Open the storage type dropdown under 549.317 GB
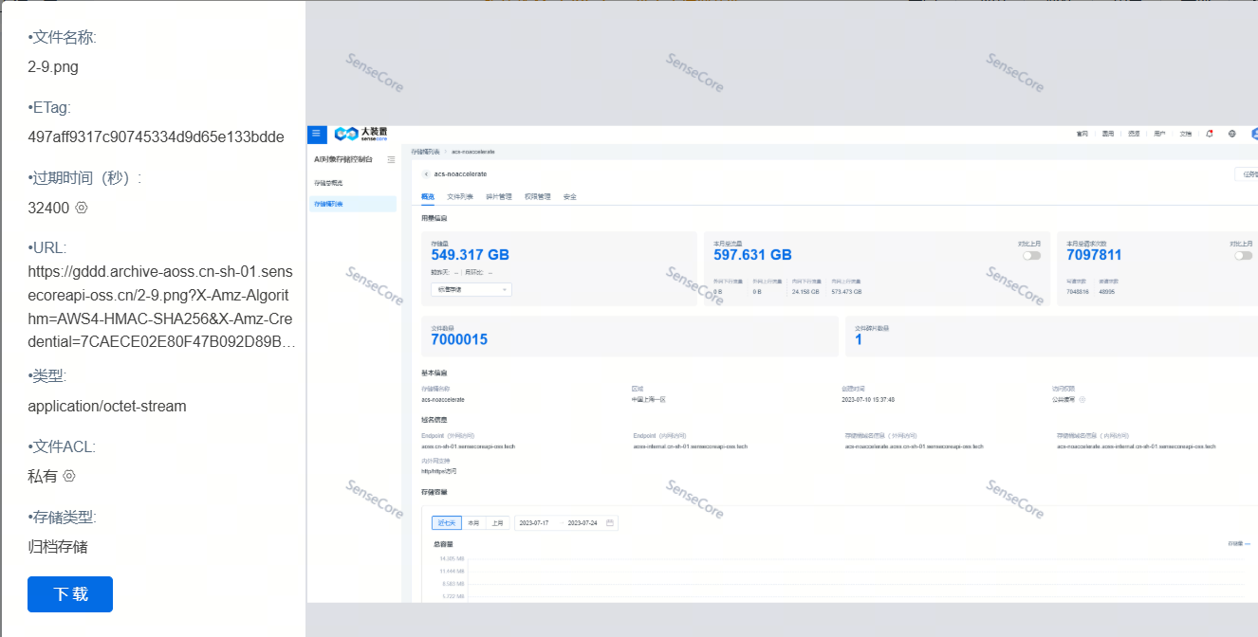The height and width of the screenshot is (637, 1258). point(471,289)
